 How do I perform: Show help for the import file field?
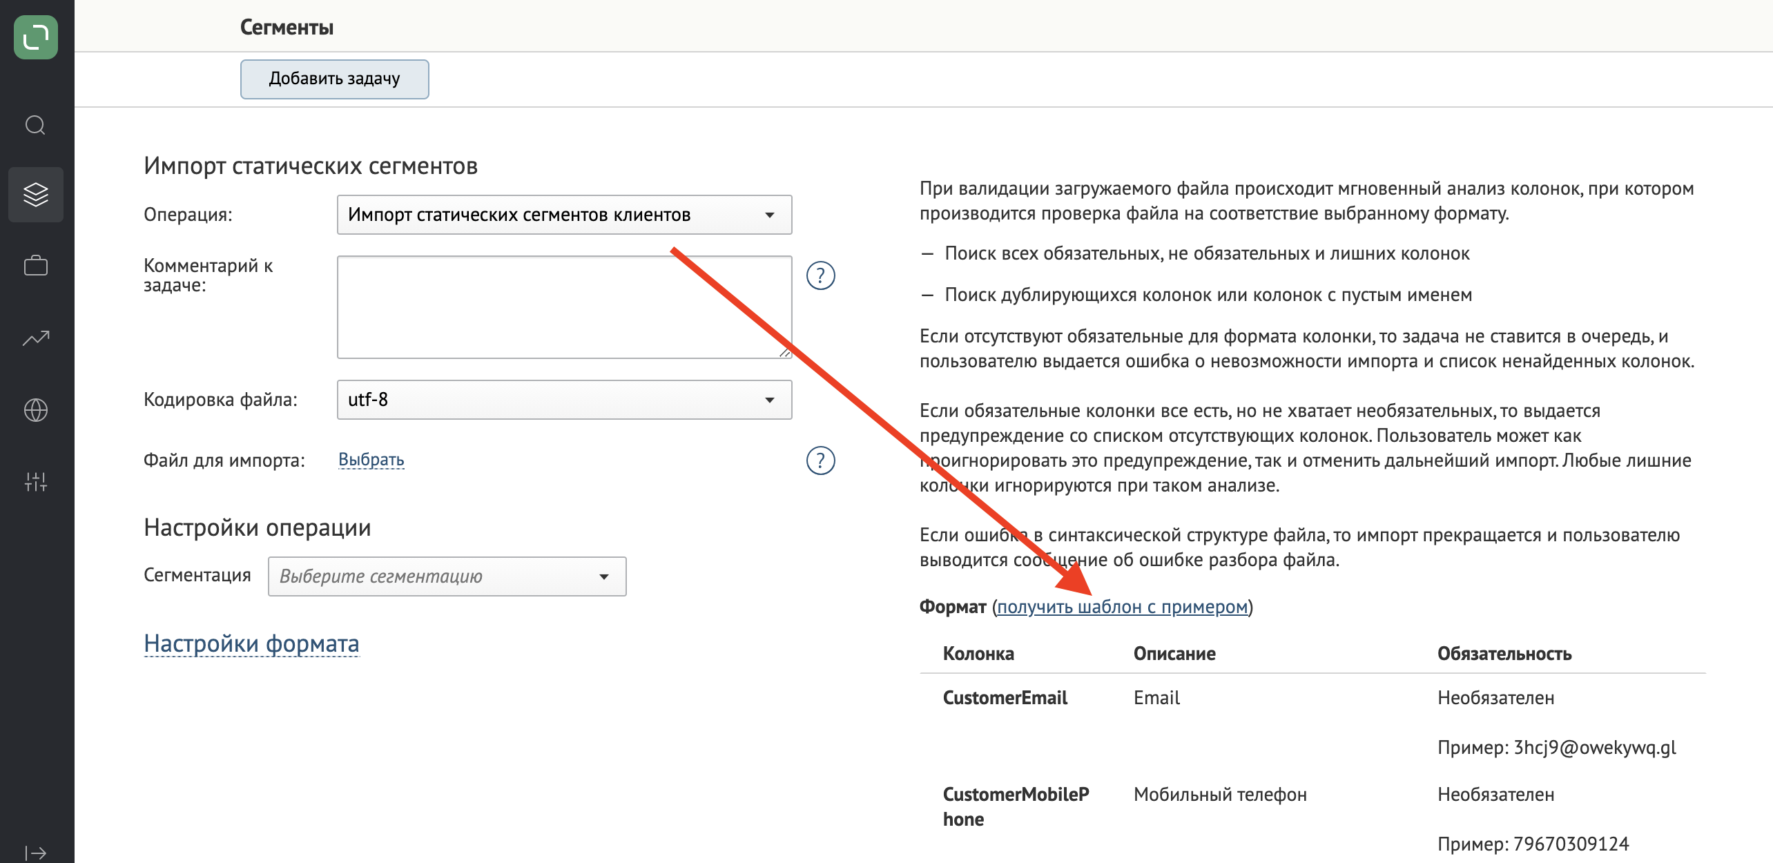tap(820, 460)
